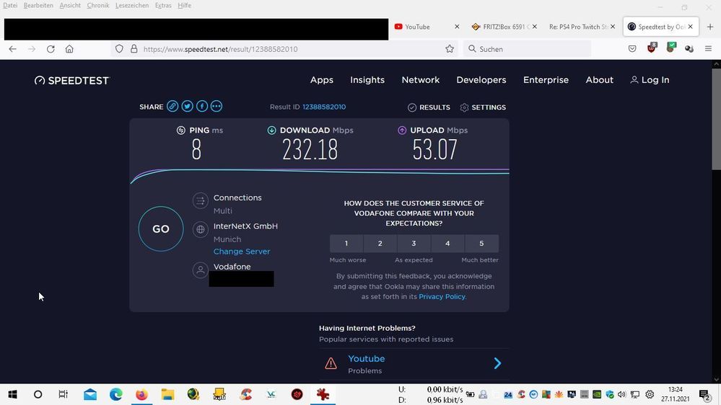The image size is (721, 405).
Task: Open the Datei menu
Action: (9, 6)
